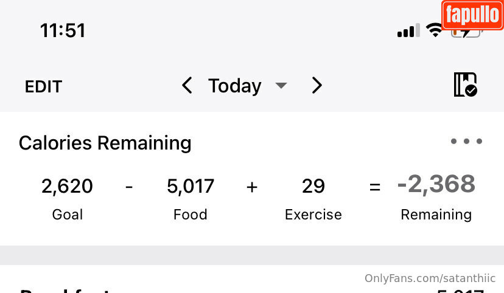Go to previous day with left chevron

click(187, 86)
